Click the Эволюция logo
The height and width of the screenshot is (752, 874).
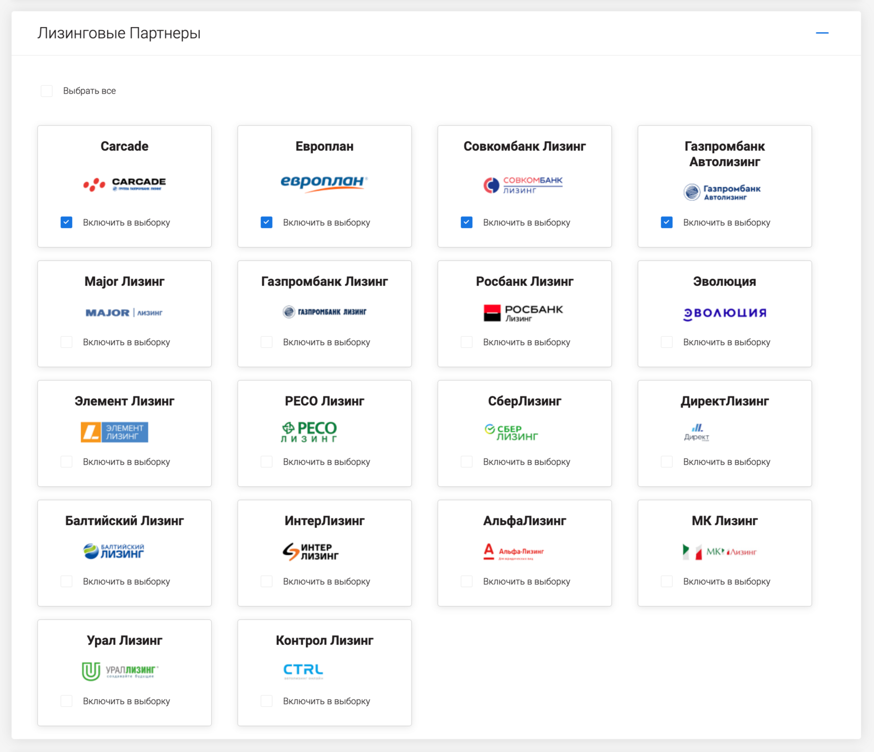pos(725,313)
